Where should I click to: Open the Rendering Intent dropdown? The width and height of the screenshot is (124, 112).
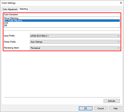pyautogui.click(x=75, y=48)
